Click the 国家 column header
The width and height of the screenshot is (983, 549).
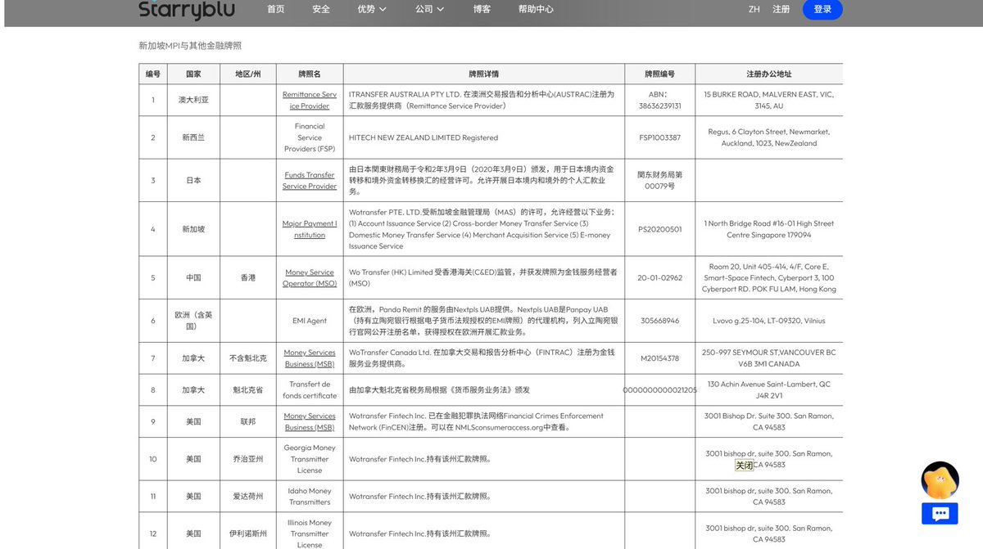193,74
